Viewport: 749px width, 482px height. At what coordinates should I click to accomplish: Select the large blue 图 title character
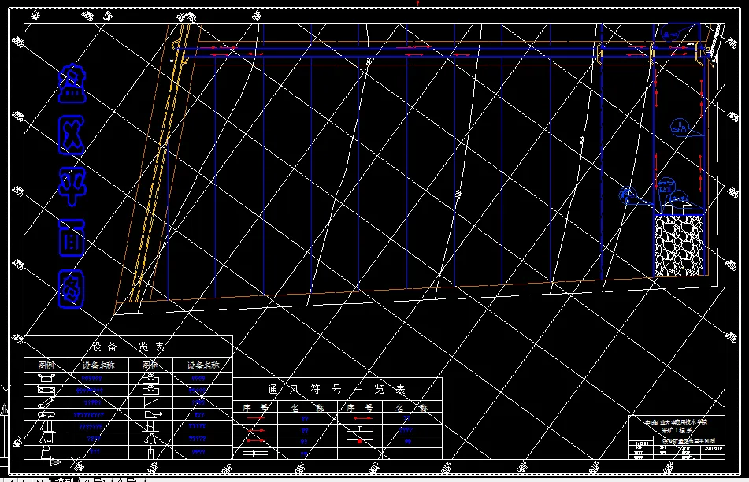(72, 289)
